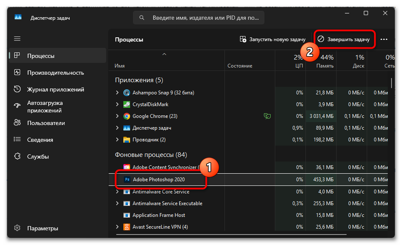Open Журнал приложений page
This screenshot has width=402, height=245.
click(x=57, y=89)
